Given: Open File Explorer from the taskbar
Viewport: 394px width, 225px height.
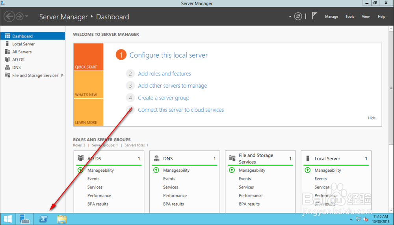Looking at the screenshot, I should [x=62, y=219].
